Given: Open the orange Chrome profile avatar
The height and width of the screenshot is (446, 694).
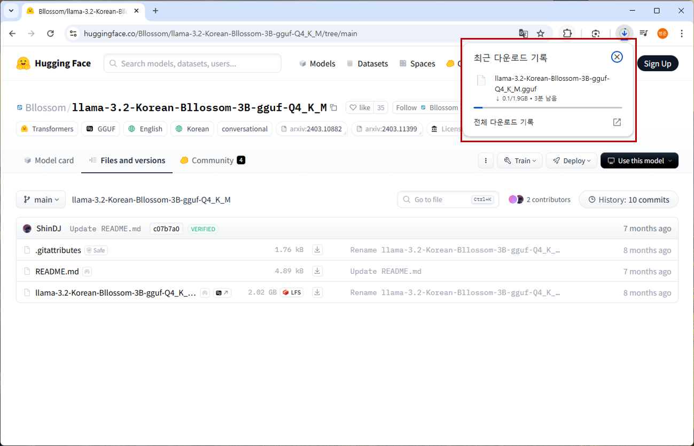Looking at the screenshot, I should pyautogui.click(x=662, y=33).
